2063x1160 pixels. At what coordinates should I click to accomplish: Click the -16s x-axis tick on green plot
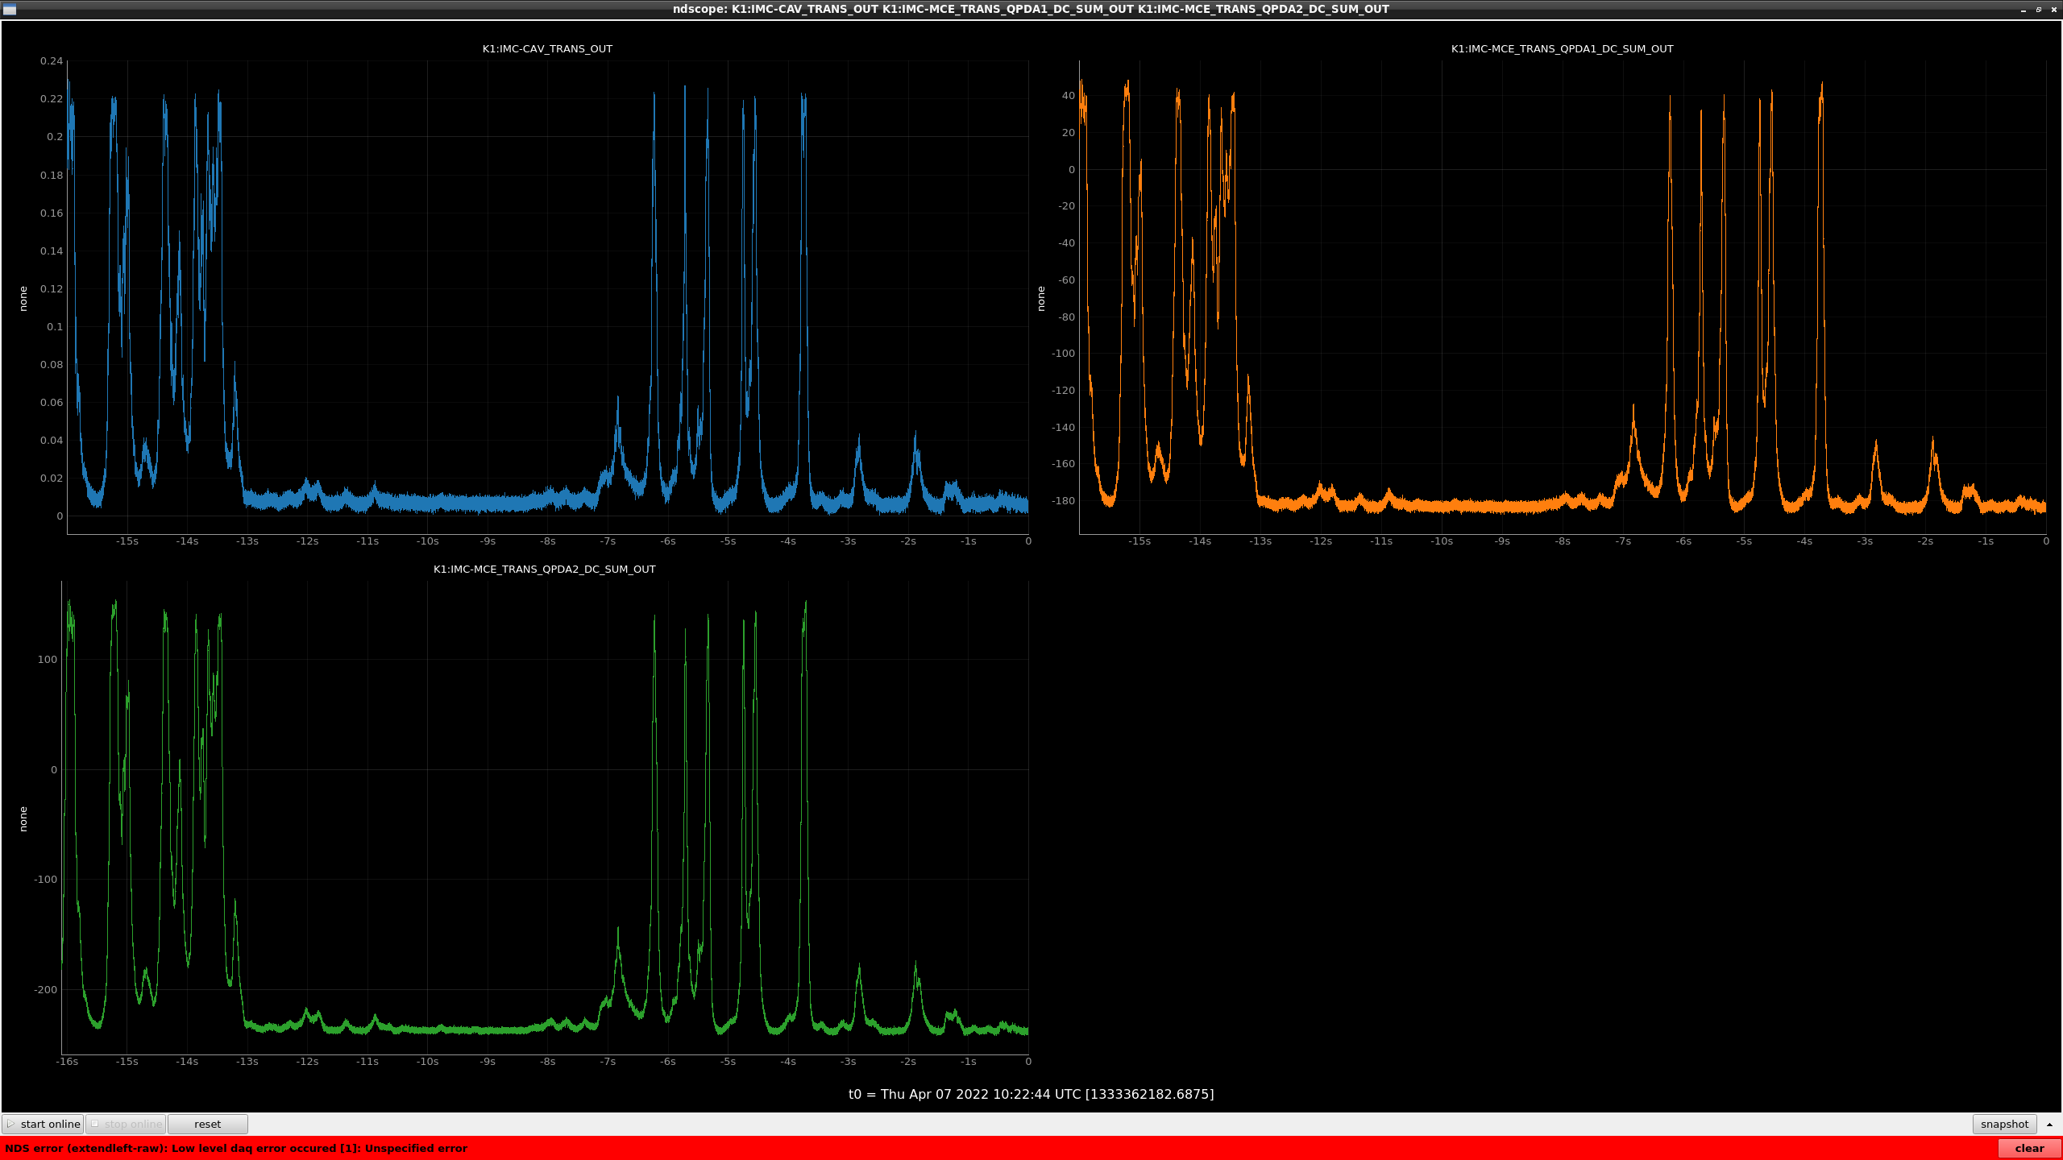coord(67,1061)
